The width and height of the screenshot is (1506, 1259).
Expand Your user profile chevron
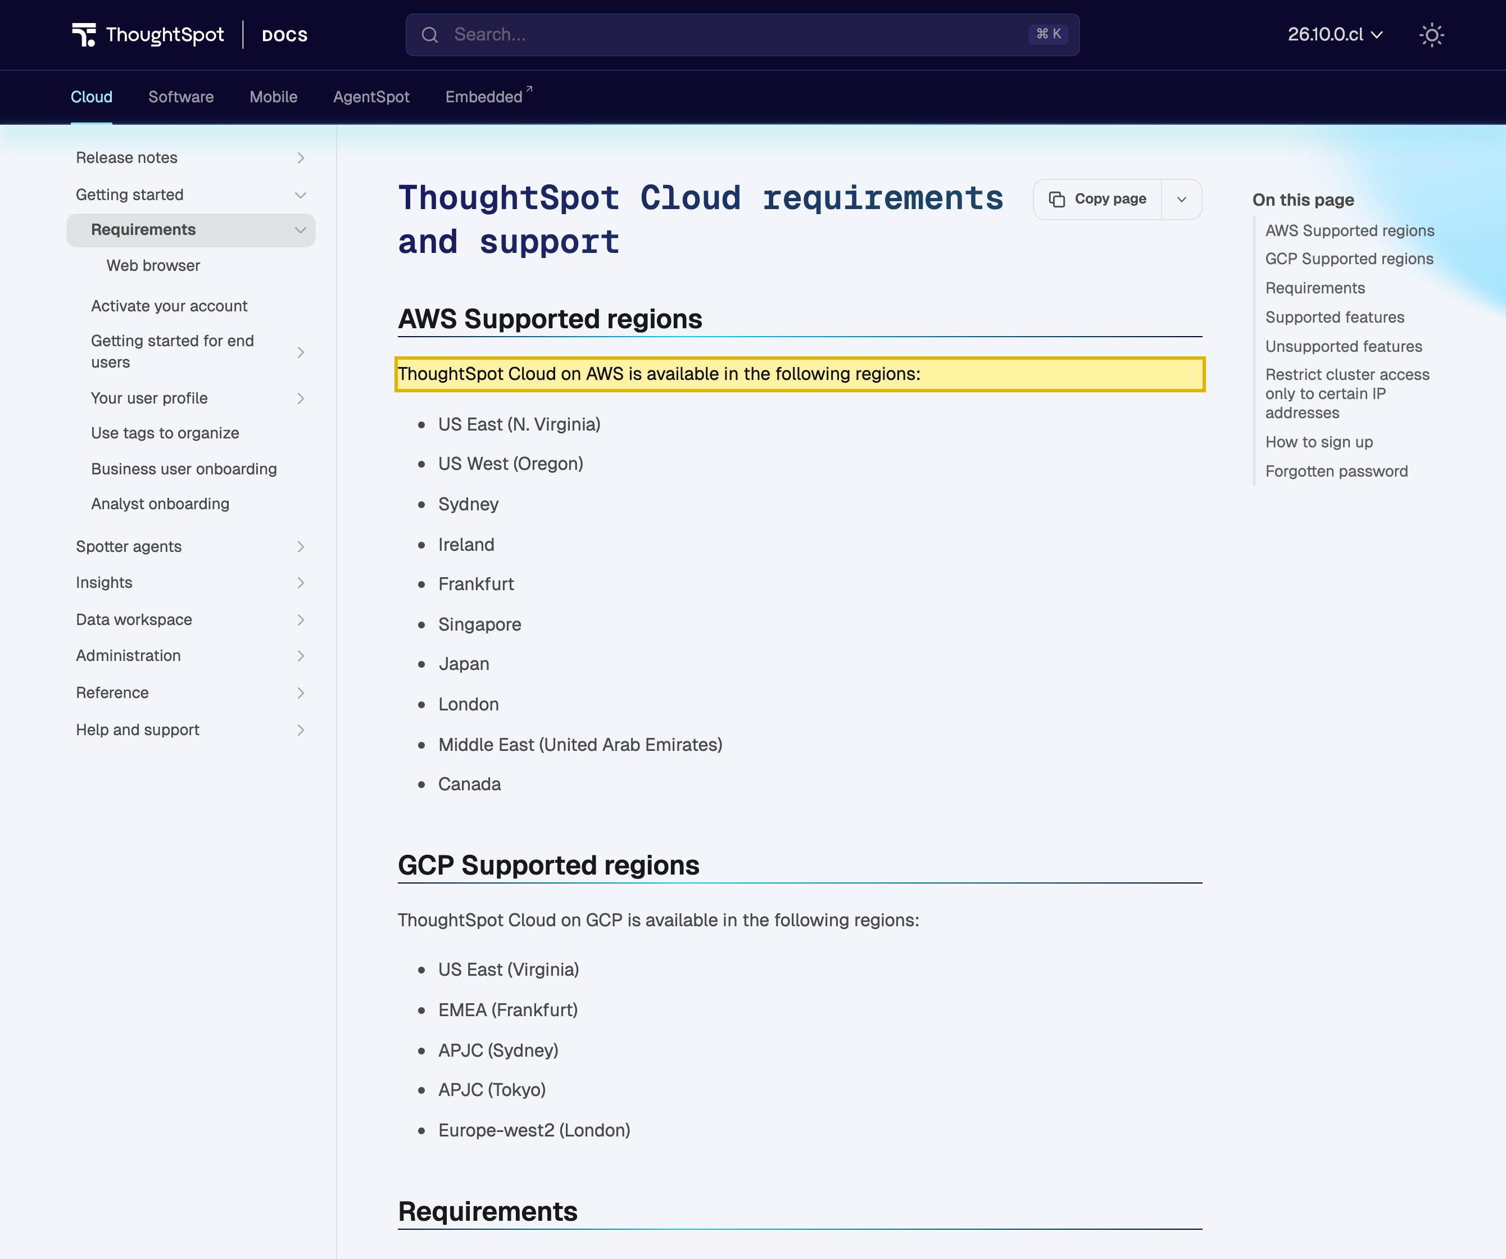coord(301,398)
